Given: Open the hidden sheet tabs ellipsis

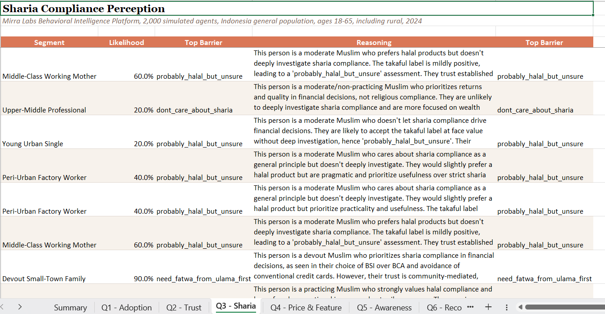Looking at the screenshot, I should tap(471, 307).
